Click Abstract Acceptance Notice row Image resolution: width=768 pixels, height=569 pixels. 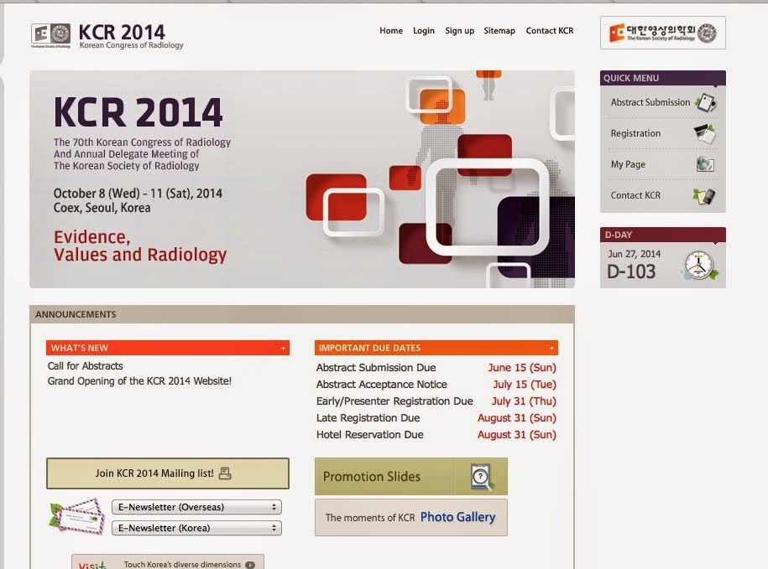436,384
